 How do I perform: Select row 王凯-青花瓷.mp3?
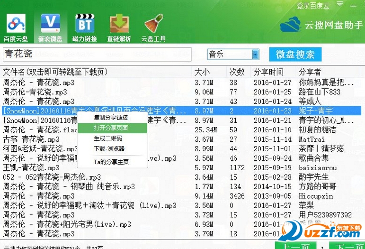(x=182, y=167)
